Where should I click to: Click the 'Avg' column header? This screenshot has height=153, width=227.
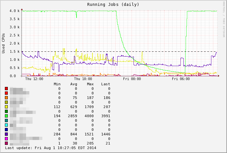point(74,84)
